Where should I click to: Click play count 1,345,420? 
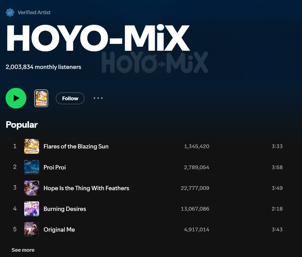click(197, 147)
